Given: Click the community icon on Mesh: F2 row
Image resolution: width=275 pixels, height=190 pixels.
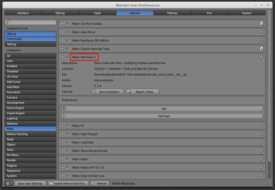Looking at the screenshot, I should coord(261,125).
